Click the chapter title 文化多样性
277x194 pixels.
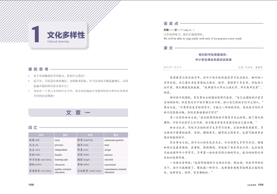tap(66, 35)
